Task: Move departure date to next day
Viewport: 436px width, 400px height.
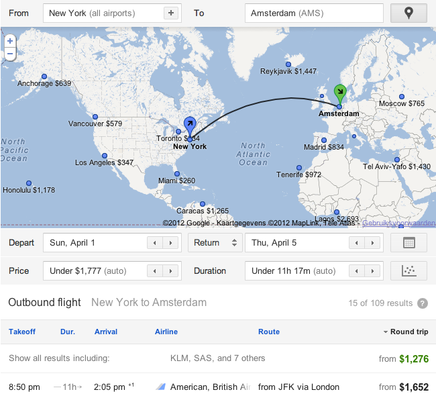Action: [x=171, y=243]
